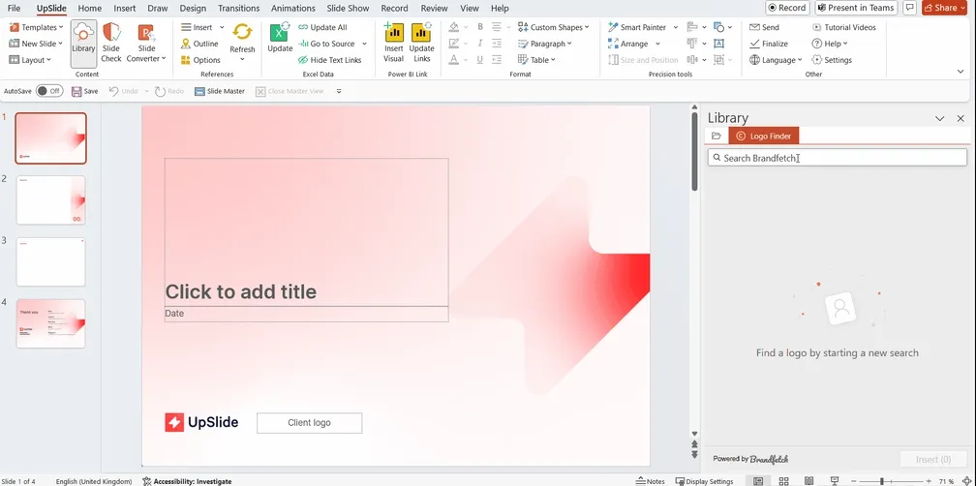Screen dimensions: 976x486
Task: Expand the Language dropdown
Action: click(x=776, y=60)
